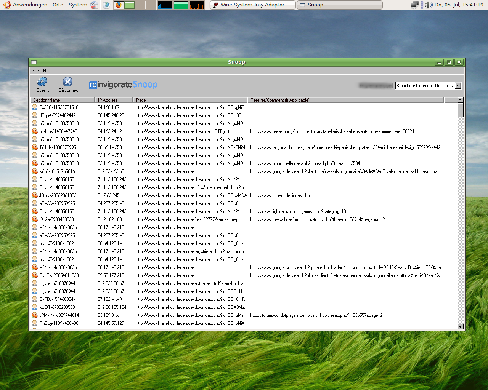Sort by Session/Name column header
This screenshot has height=390, width=488.
tap(63, 100)
